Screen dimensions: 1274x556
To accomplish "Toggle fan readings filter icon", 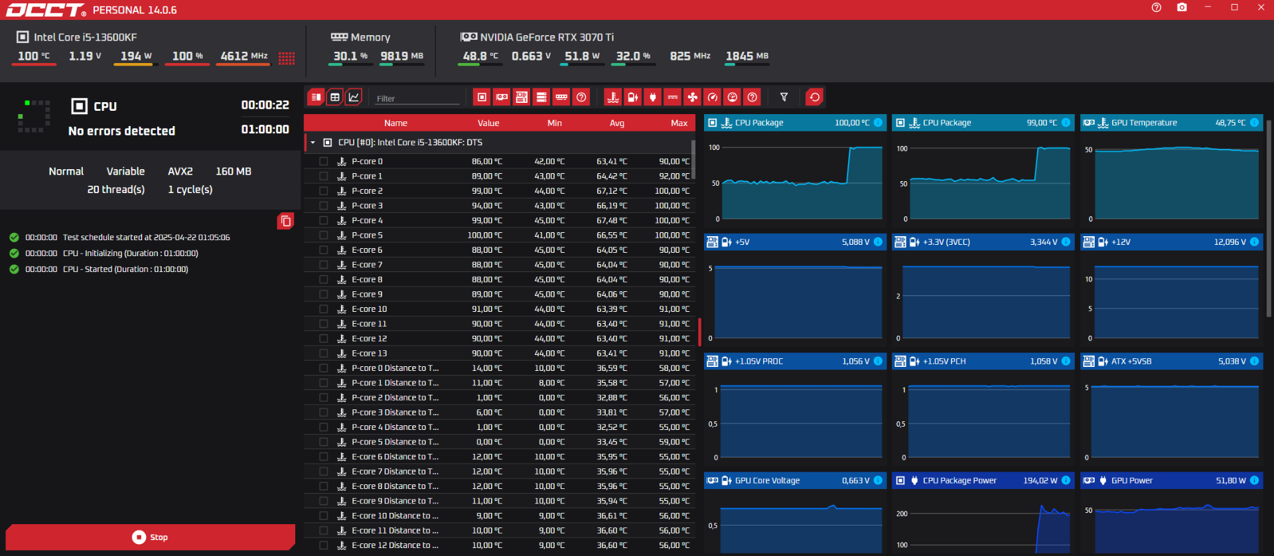I will [693, 98].
